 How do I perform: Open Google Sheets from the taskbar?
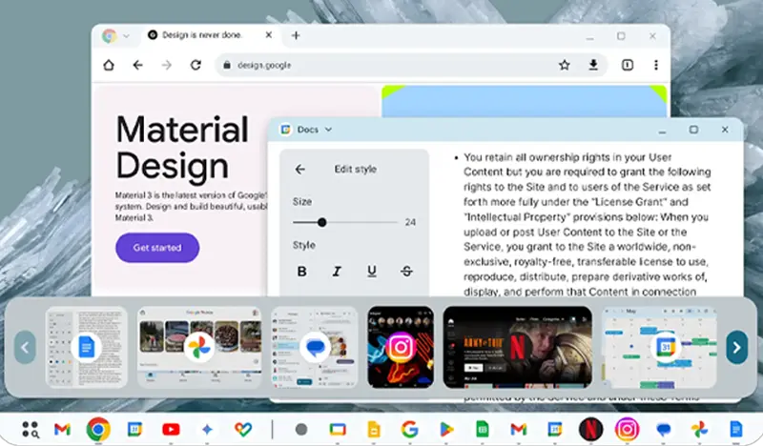click(x=482, y=430)
